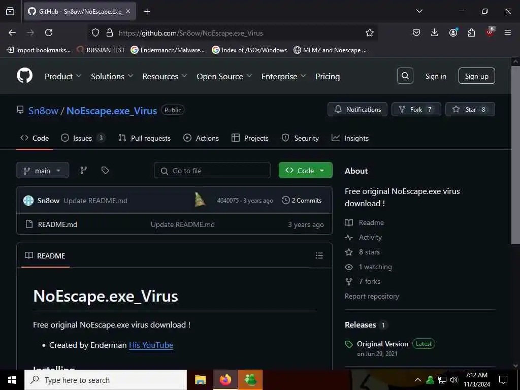Image resolution: width=520 pixels, height=390 pixels.
Task: Expand the Enterprise menu
Action: (283, 76)
